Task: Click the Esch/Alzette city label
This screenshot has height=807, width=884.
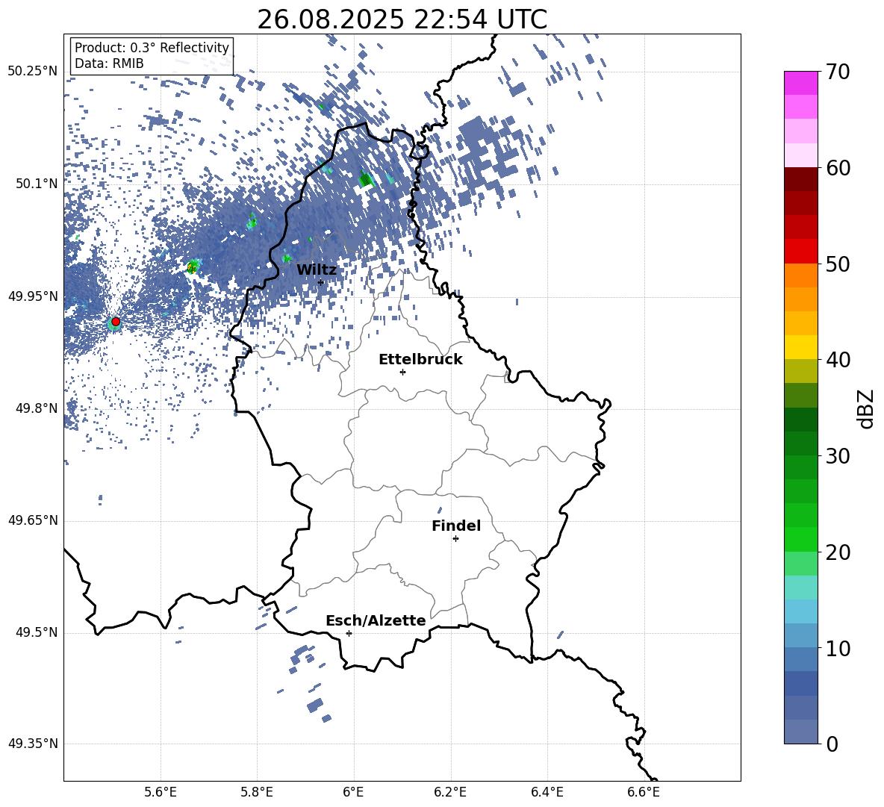Action: pyautogui.click(x=376, y=621)
